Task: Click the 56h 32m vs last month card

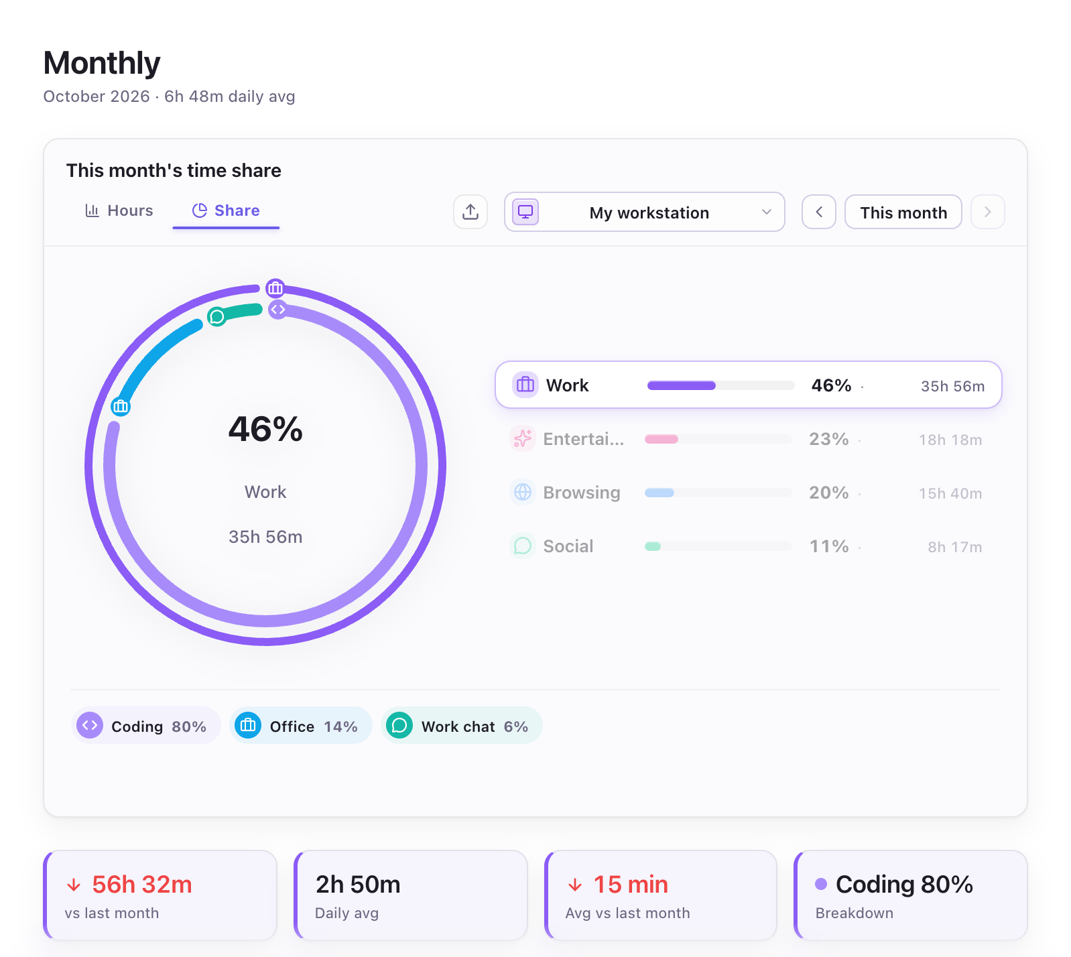Action: point(160,895)
